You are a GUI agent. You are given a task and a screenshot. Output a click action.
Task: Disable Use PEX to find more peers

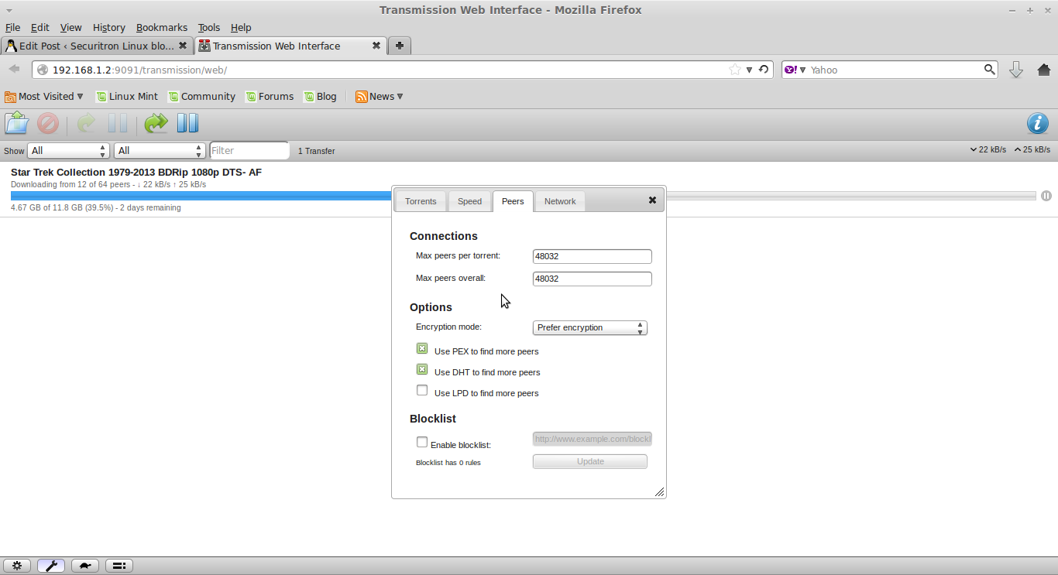(x=422, y=349)
